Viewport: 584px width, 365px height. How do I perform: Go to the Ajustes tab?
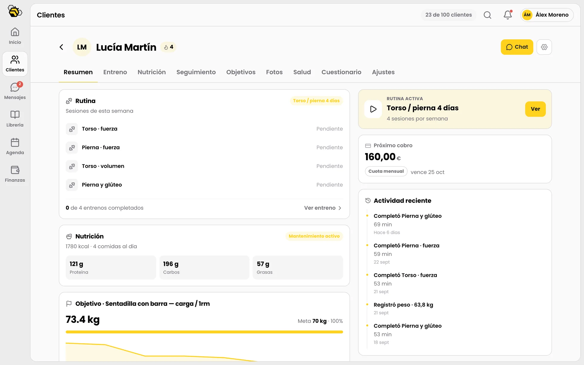coord(383,72)
